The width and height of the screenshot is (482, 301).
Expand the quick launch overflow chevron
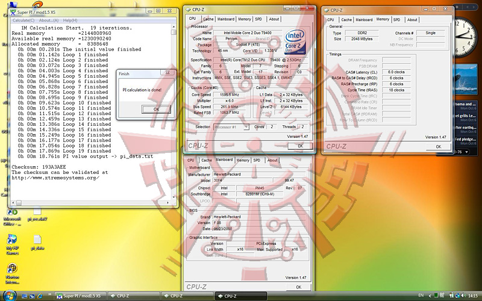point(49,295)
